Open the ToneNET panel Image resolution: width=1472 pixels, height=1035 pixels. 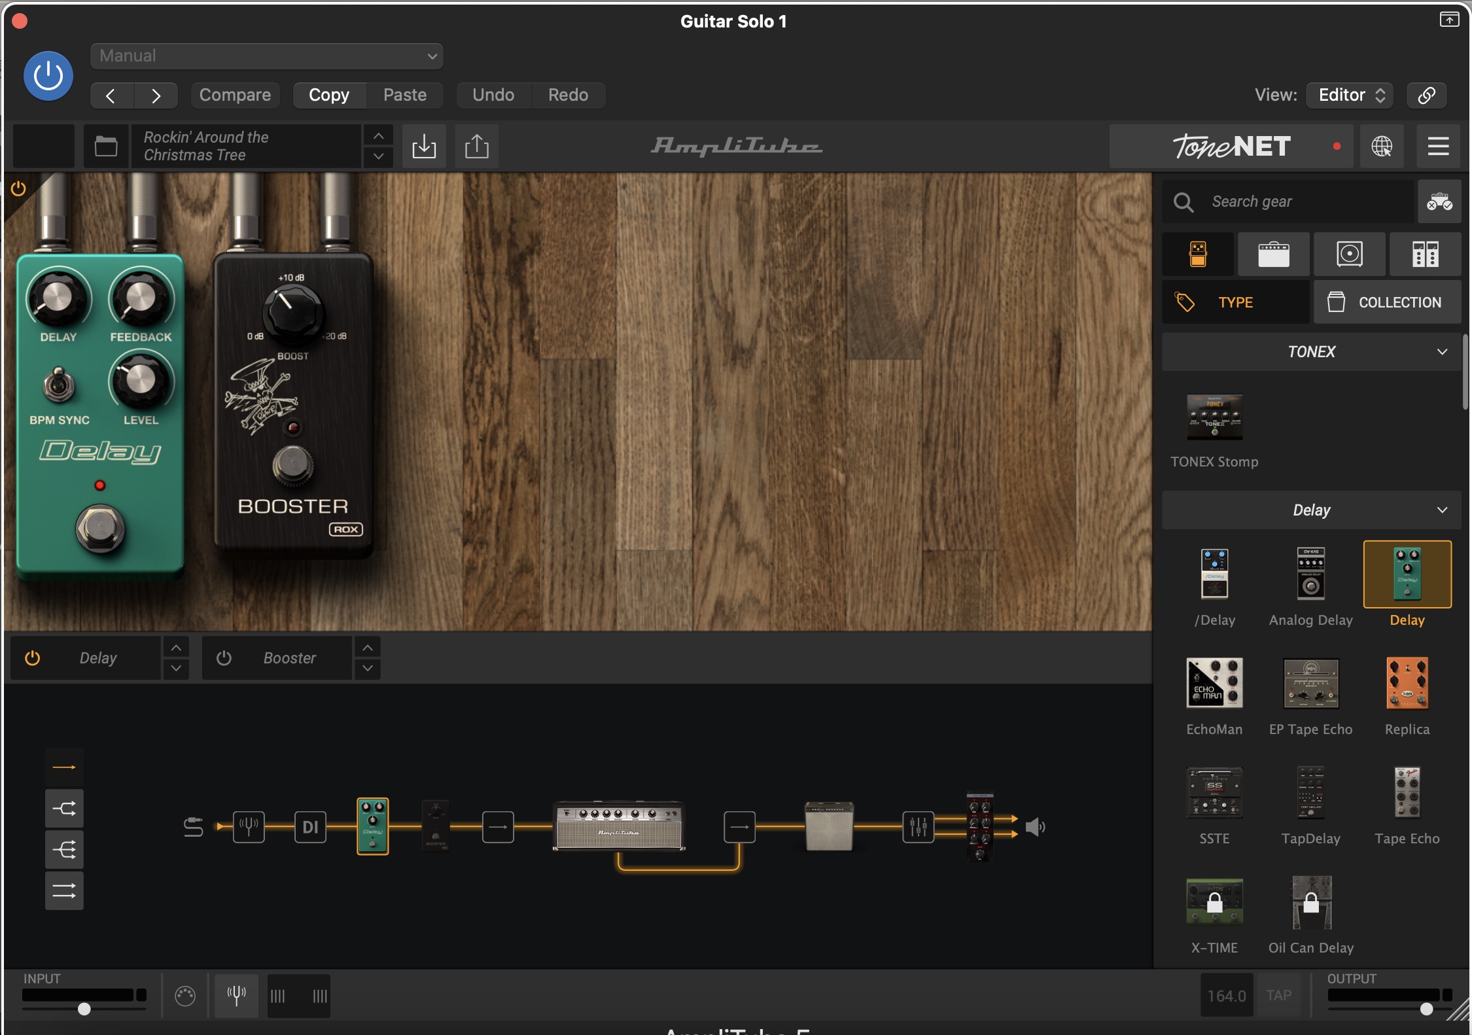point(1231,146)
